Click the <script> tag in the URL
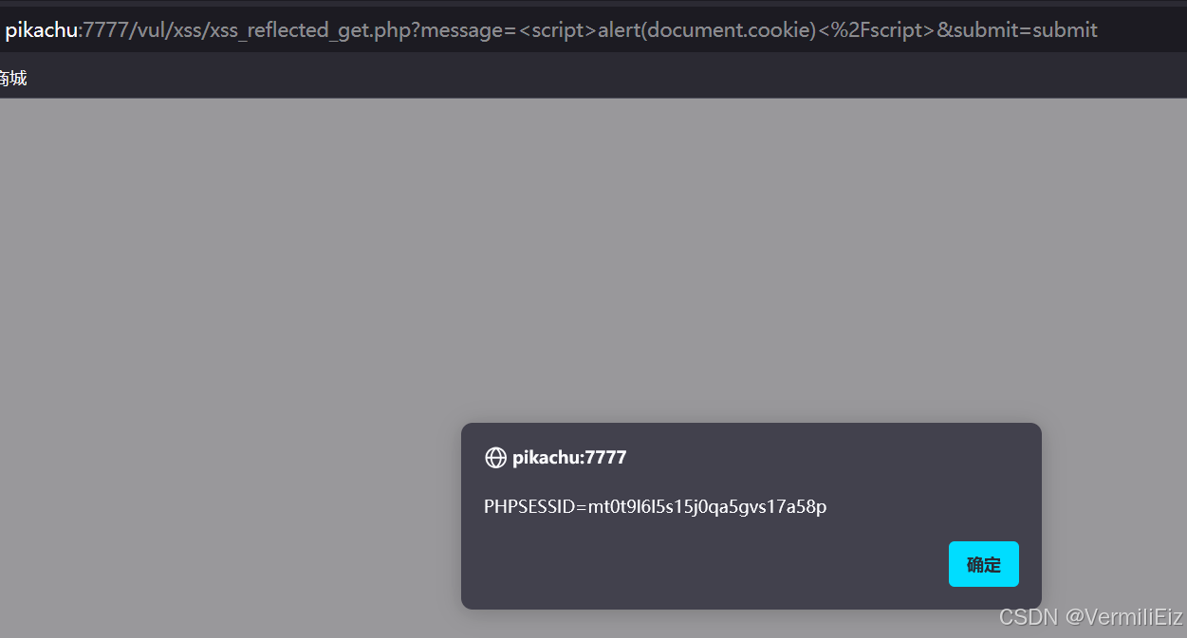Viewport: 1187px width, 638px height. [558, 30]
